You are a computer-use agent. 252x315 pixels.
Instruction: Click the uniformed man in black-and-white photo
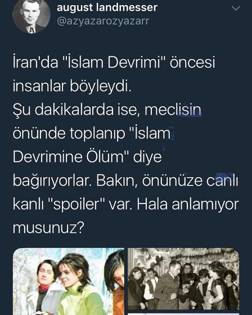coord(168,285)
